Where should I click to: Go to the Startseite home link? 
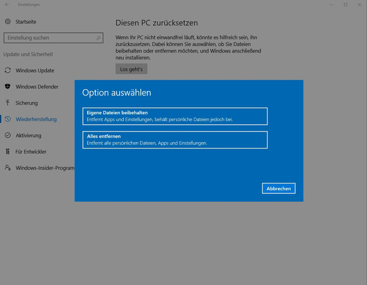tap(26, 22)
